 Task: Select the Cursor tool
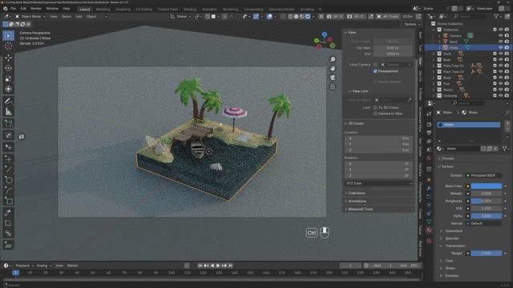(9, 46)
